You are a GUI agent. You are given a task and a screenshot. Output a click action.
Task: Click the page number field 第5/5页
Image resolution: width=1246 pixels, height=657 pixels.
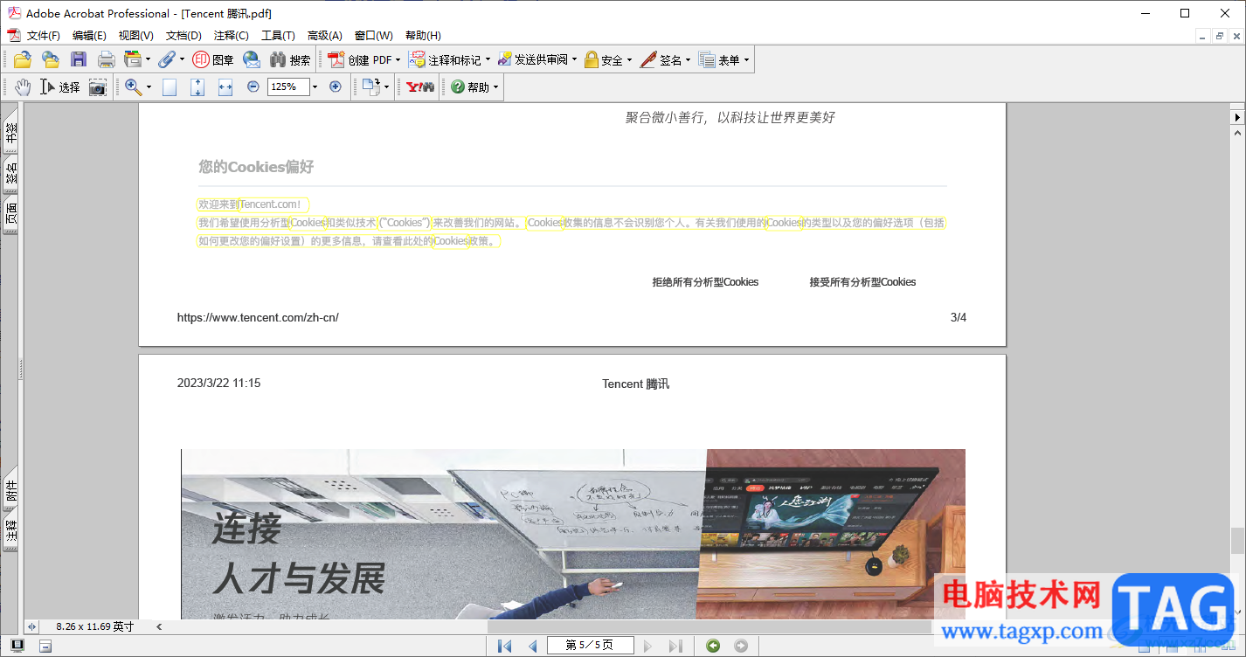coord(590,646)
